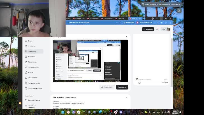Image resolution: width=204 pixels, height=115 pixels.
Task: Click the page scrollbar in RUTUBE studio
Action: (x=172, y=63)
